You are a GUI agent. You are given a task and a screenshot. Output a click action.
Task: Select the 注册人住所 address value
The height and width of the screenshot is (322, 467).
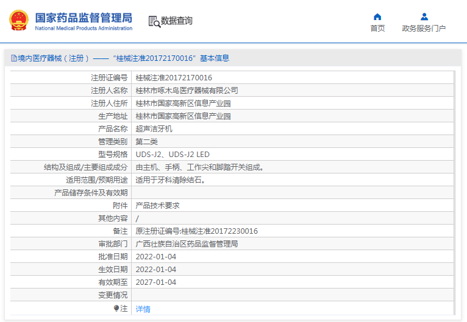183,103
